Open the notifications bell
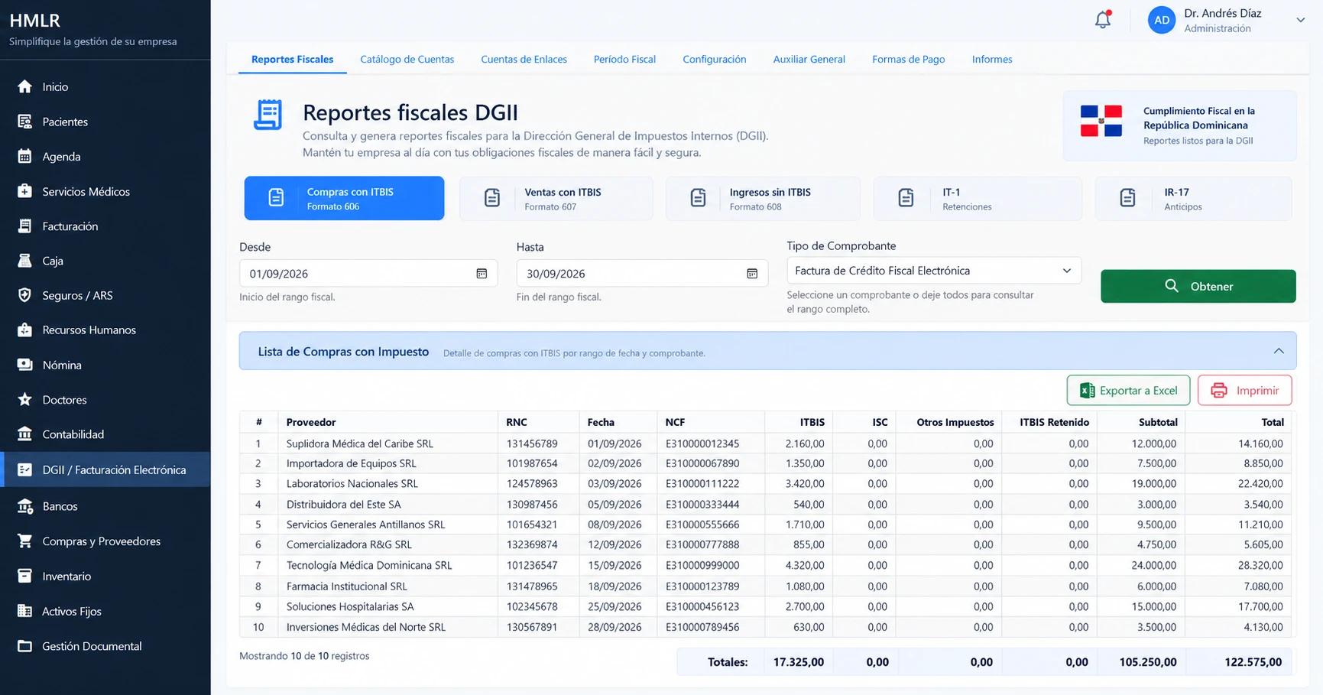This screenshot has height=695, width=1323. [1102, 20]
